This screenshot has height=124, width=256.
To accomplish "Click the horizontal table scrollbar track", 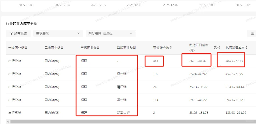I will [x=133, y=121].
